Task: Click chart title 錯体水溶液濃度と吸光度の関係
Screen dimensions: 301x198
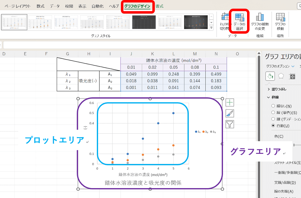Action: point(143,183)
